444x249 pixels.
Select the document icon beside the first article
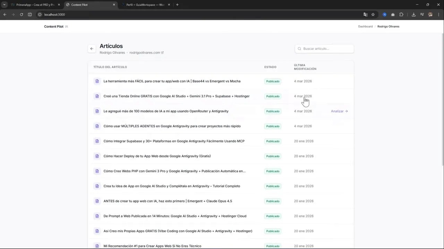[x=97, y=81]
